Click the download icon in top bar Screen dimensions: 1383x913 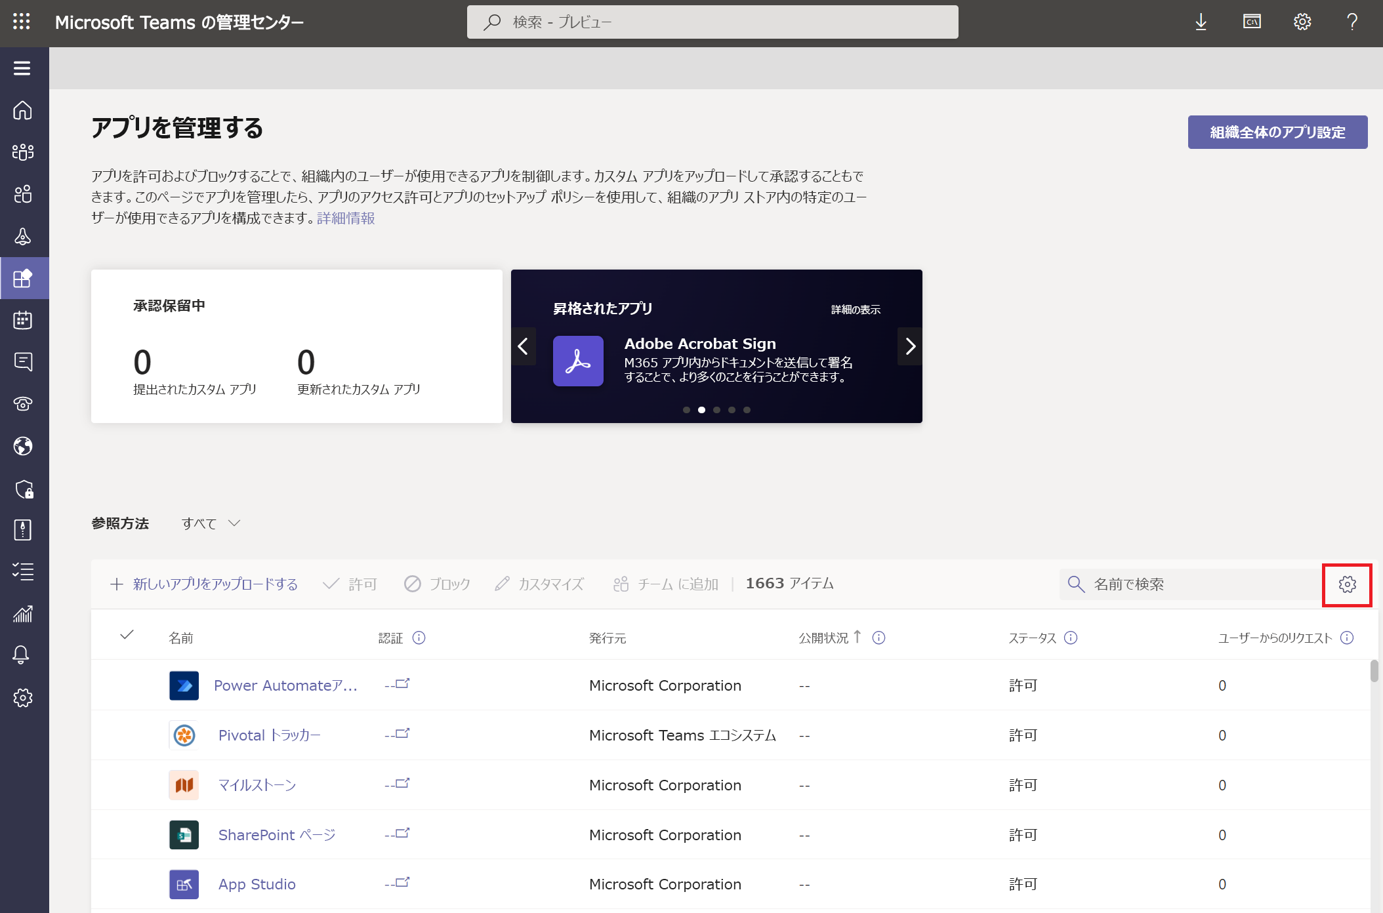(1201, 22)
